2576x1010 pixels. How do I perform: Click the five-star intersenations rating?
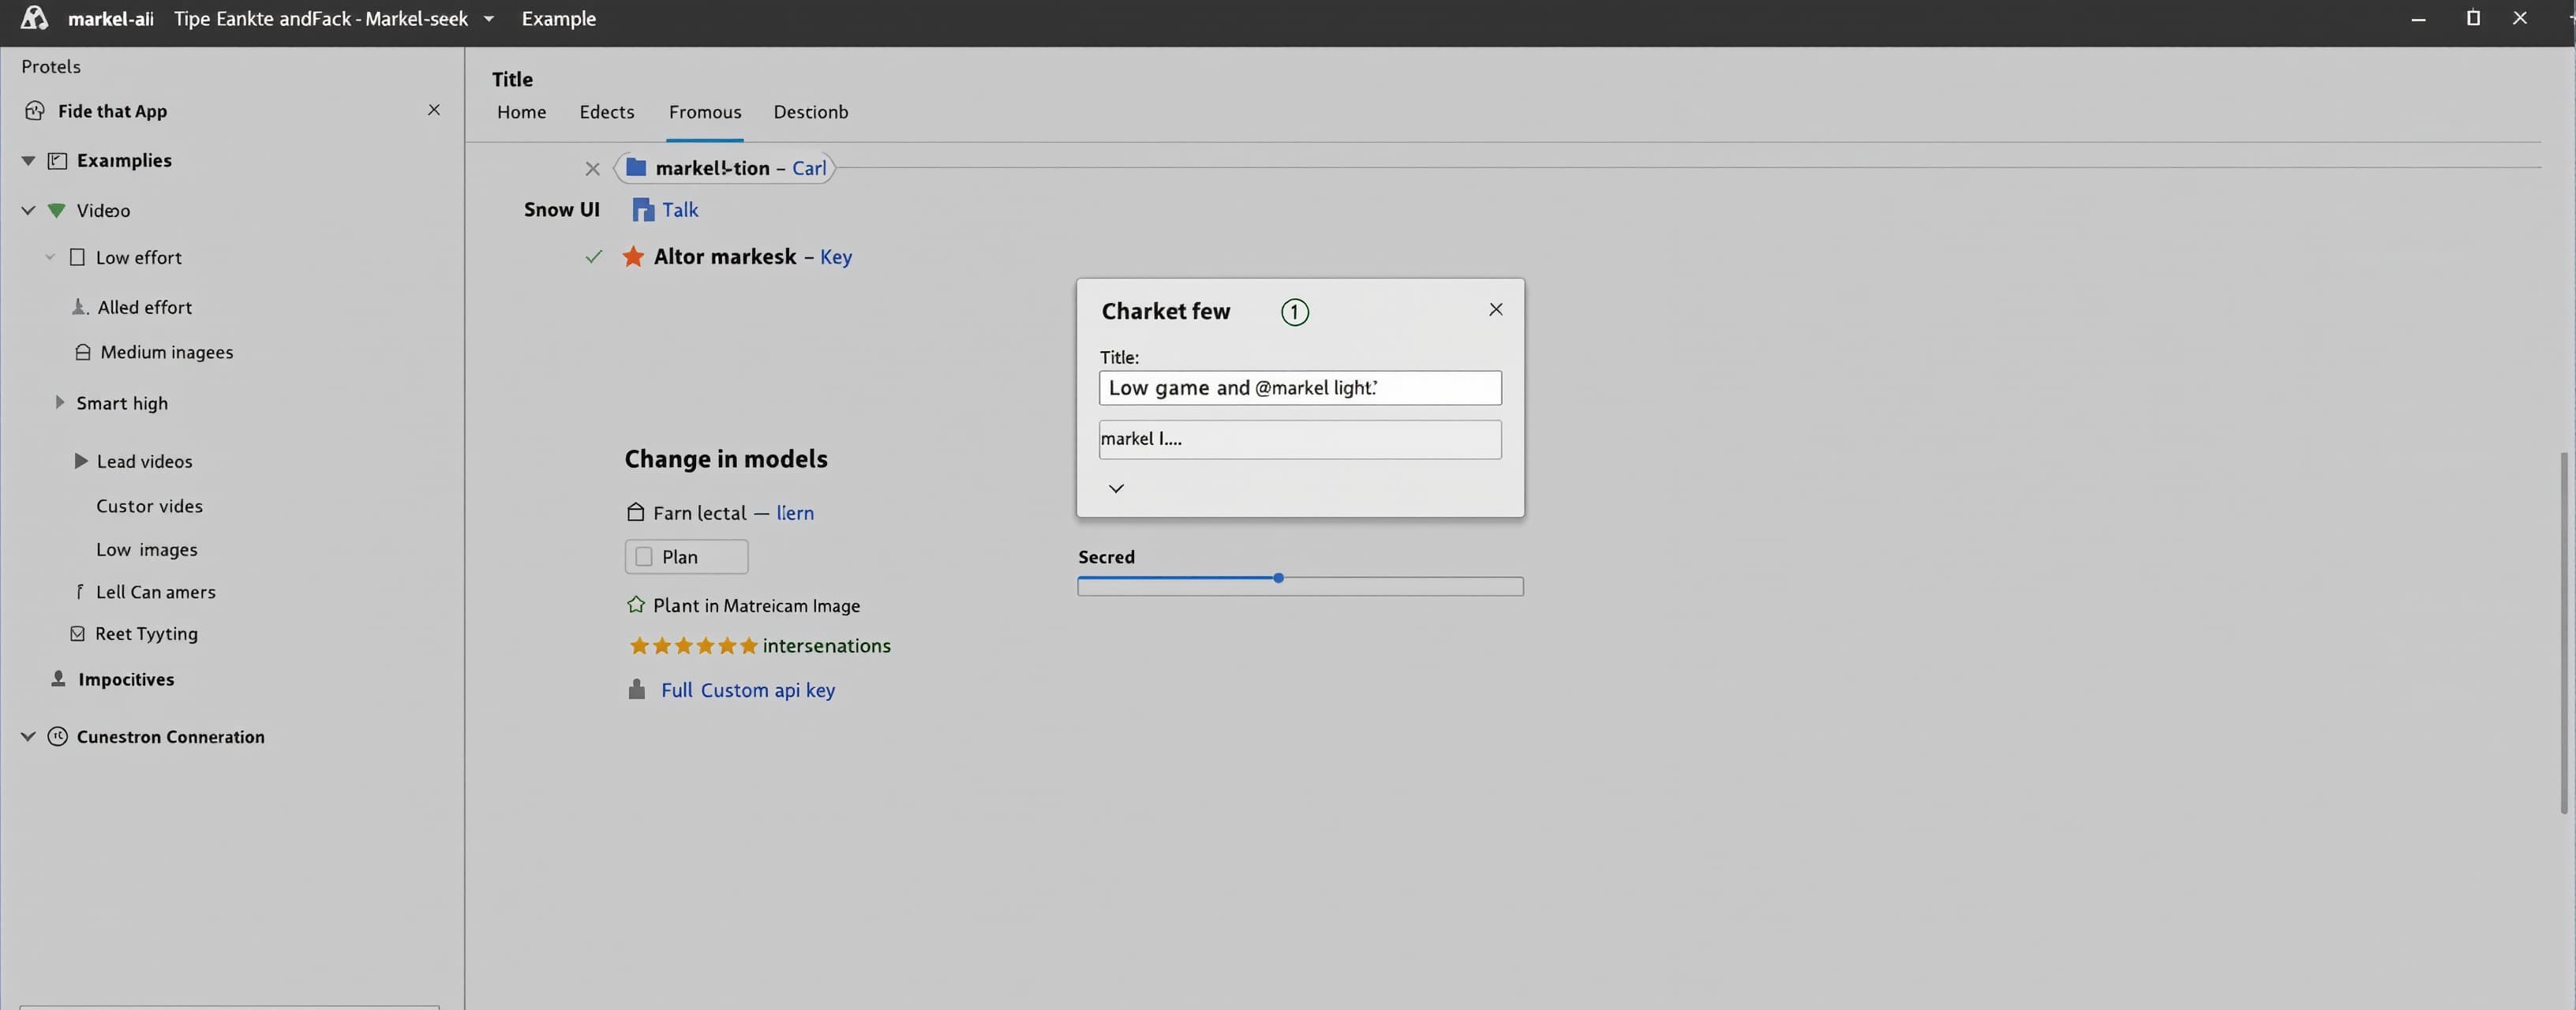coord(694,646)
